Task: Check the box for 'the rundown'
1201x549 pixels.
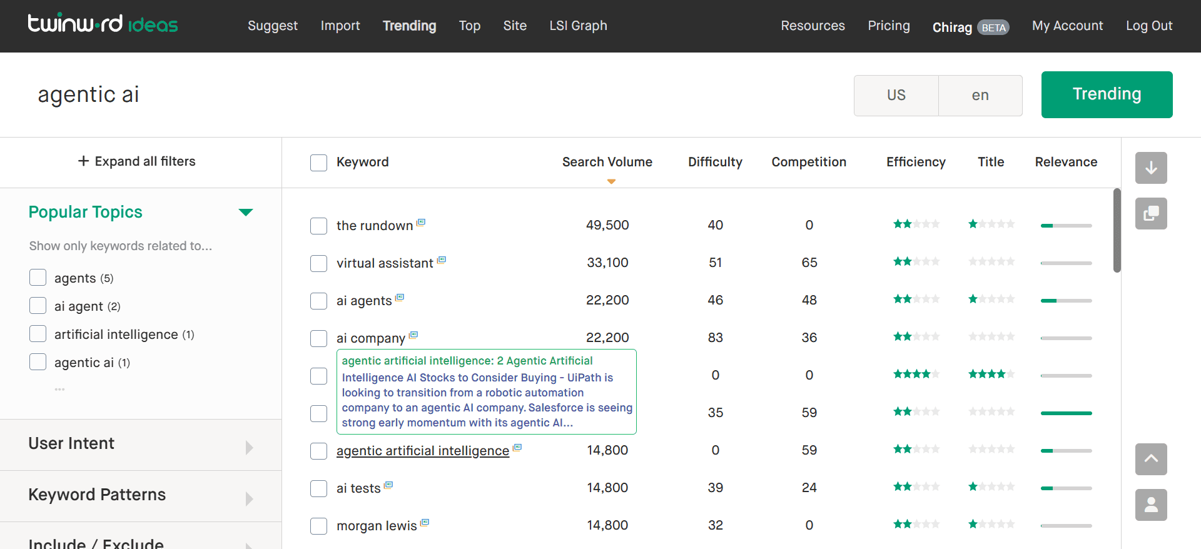Action: pyautogui.click(x=318, y=226)
